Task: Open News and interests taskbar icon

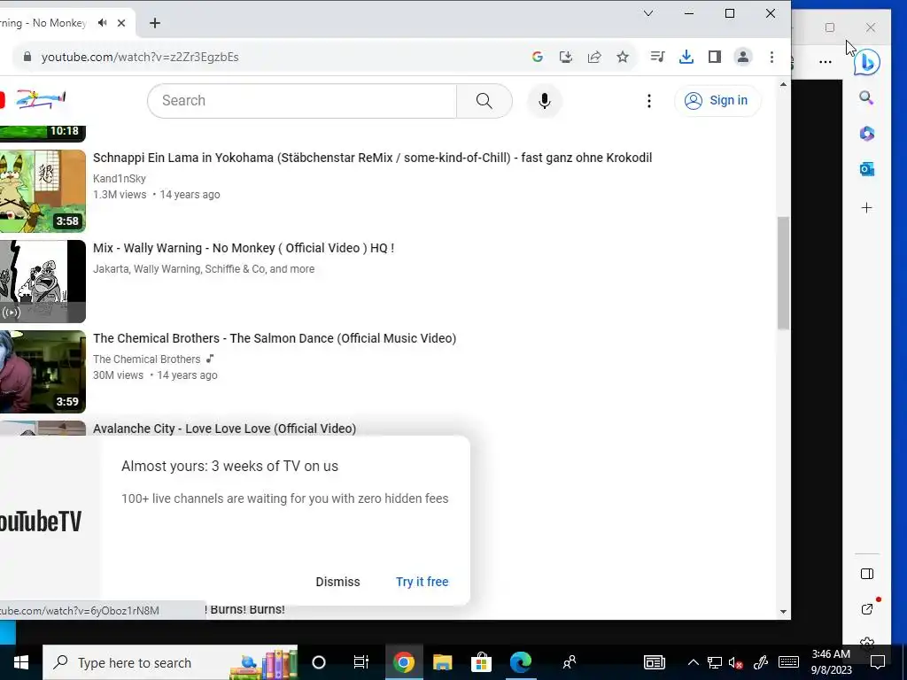Action: click(x=655, y=662)
